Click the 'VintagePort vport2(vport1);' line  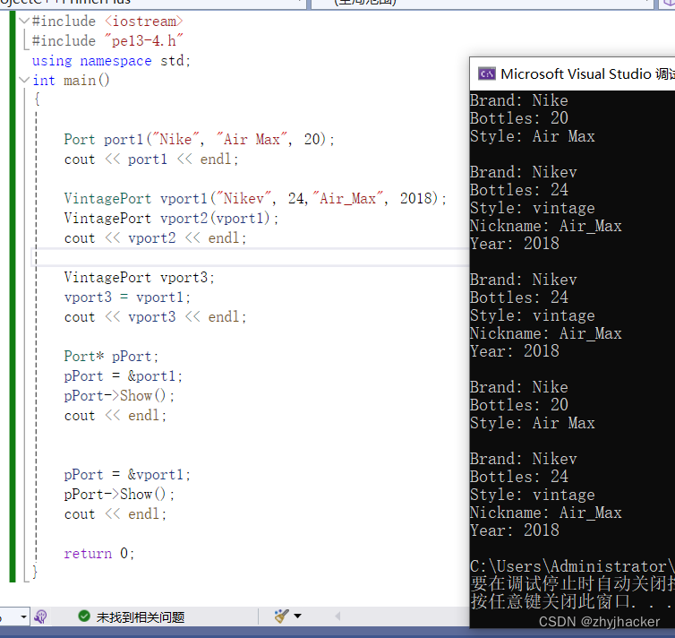[171, 219]
